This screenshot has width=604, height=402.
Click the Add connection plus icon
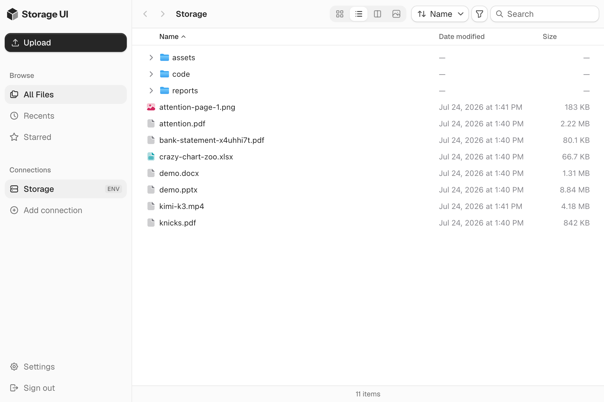click(x=14, y=210)
